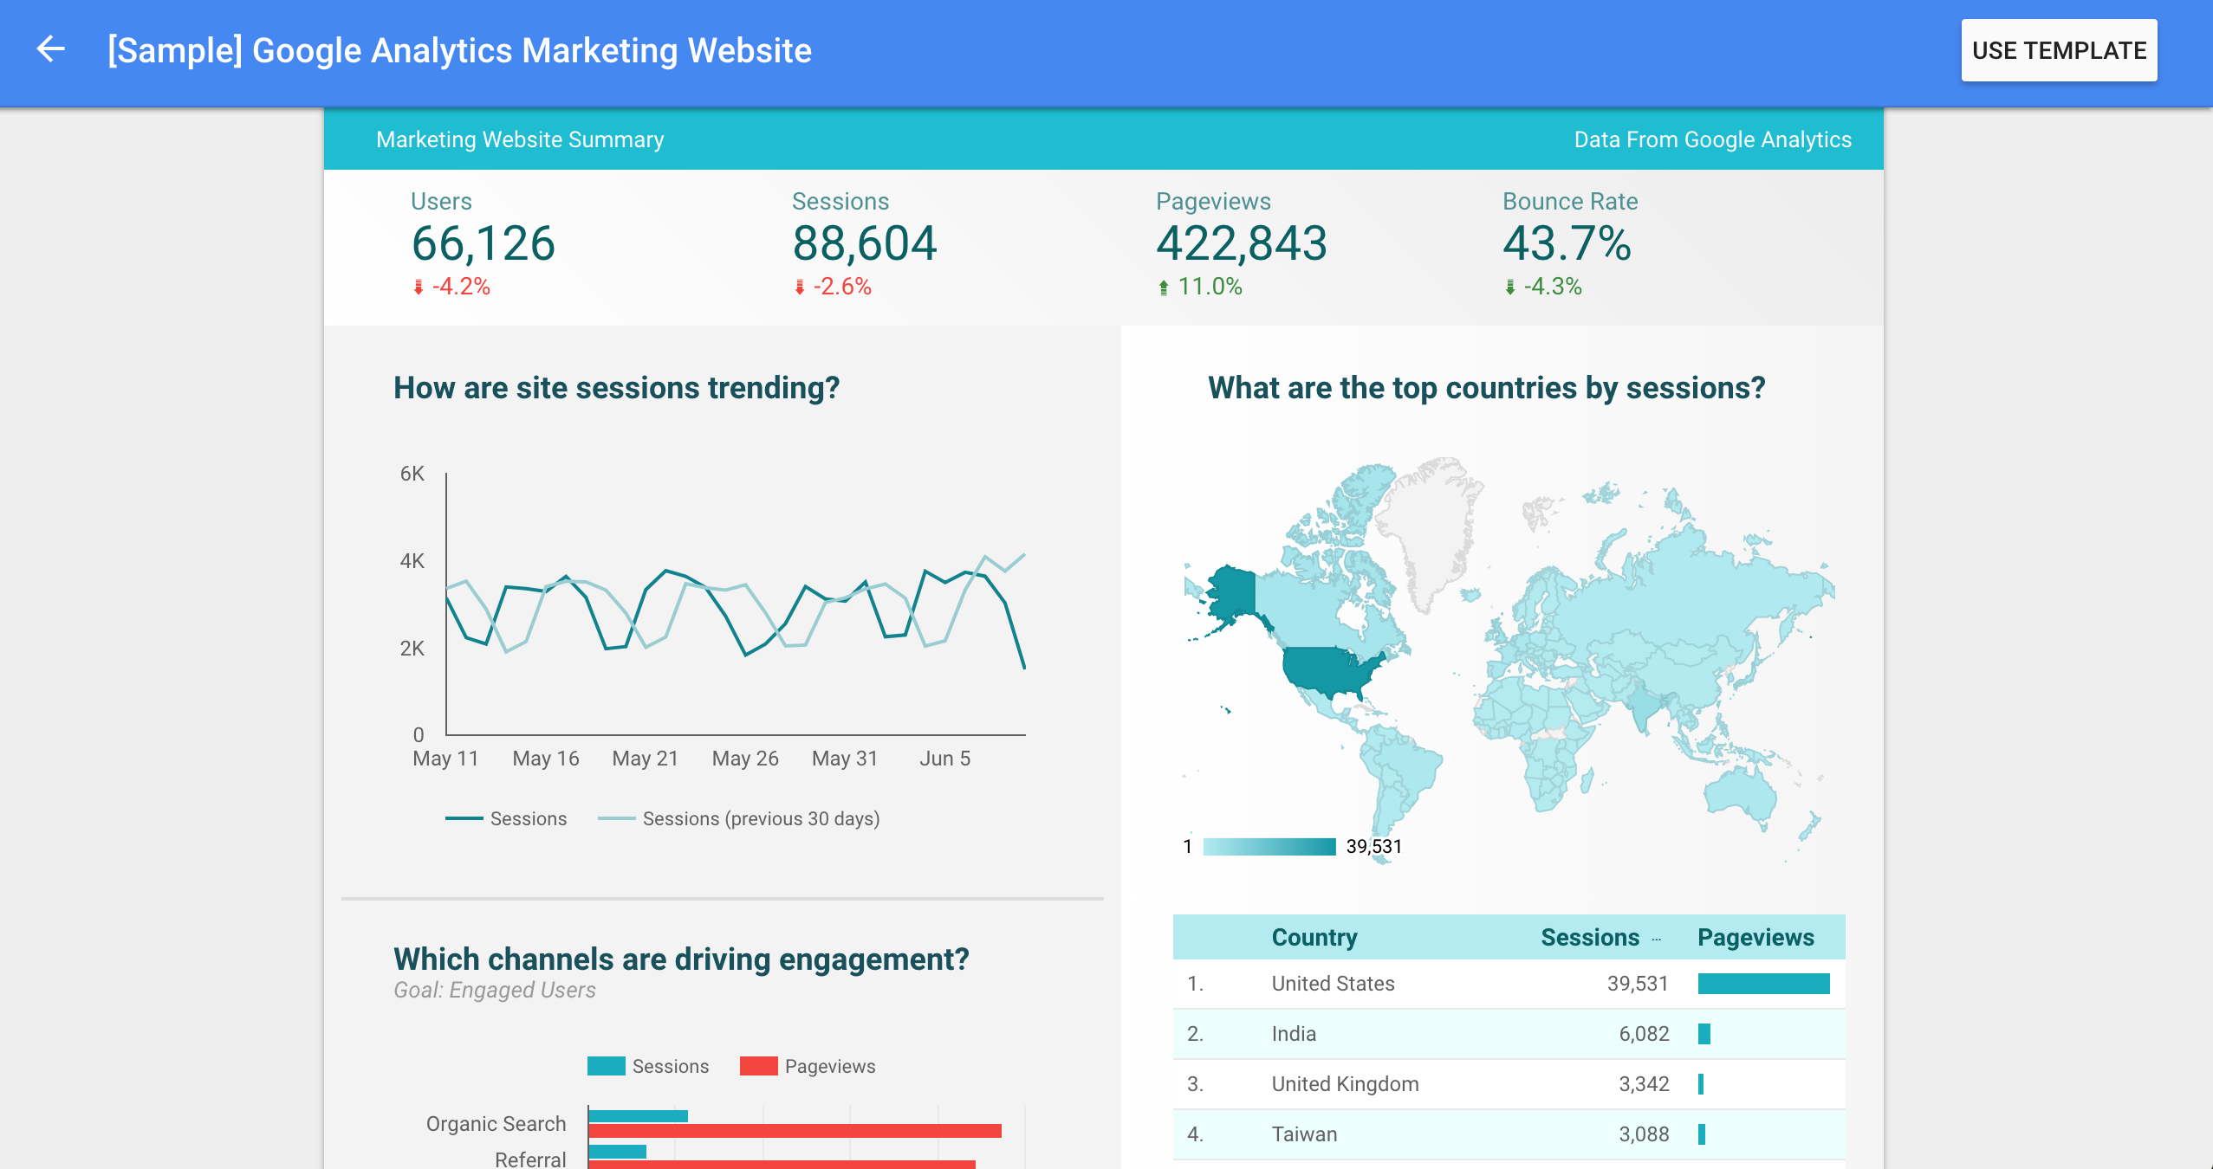Click the report title in top bar
This screenshot has width=2213, height=1169.
(459, 50)
